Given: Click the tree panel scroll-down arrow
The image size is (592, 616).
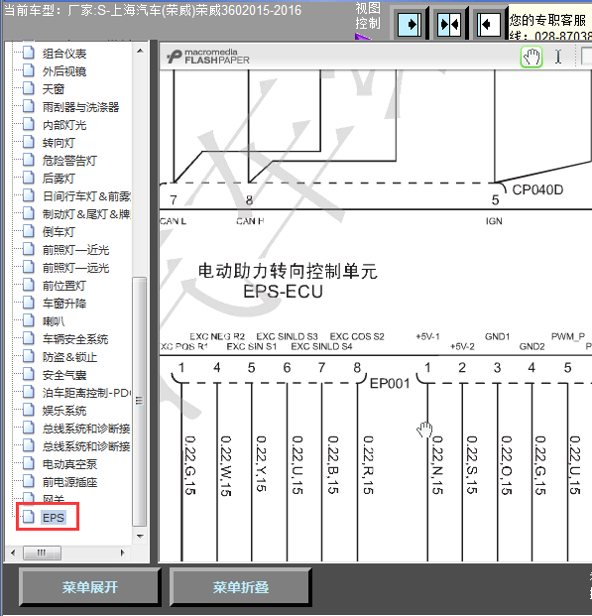Looking at the screenshot, I should click(140, 537).
